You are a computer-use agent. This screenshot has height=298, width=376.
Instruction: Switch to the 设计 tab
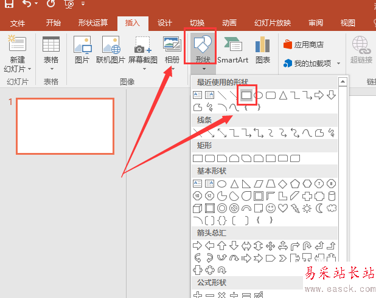click(164, 23)
